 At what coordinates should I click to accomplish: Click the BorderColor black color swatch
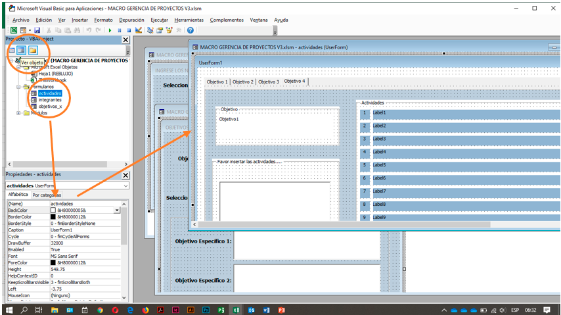[53, 217]
